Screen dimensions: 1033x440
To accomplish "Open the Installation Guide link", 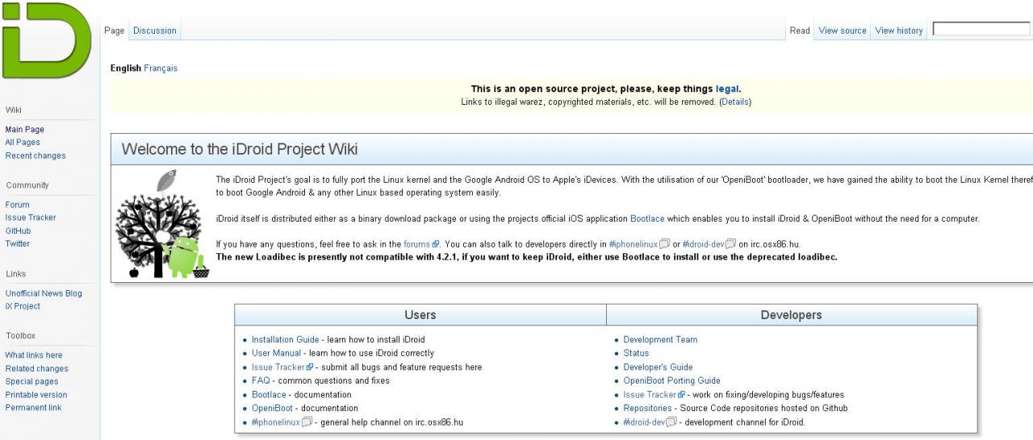I will [286, 340].
